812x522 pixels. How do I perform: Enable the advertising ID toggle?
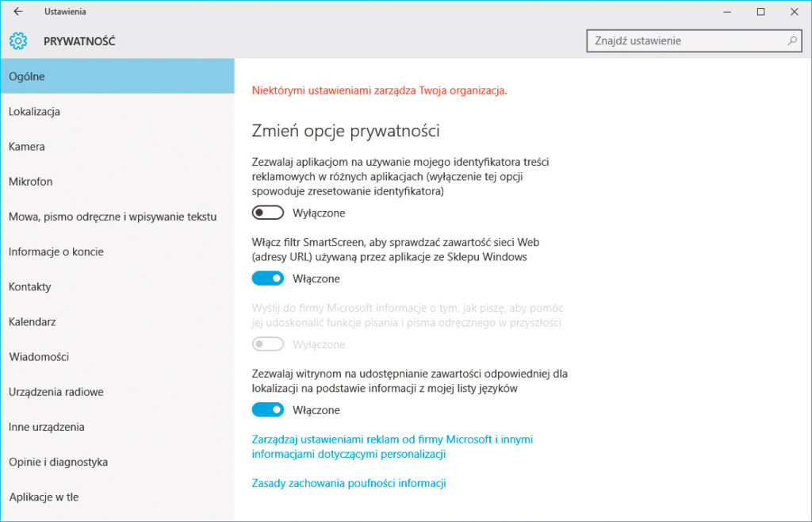267,212
